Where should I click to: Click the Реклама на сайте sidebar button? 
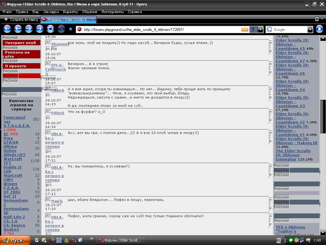22,54
